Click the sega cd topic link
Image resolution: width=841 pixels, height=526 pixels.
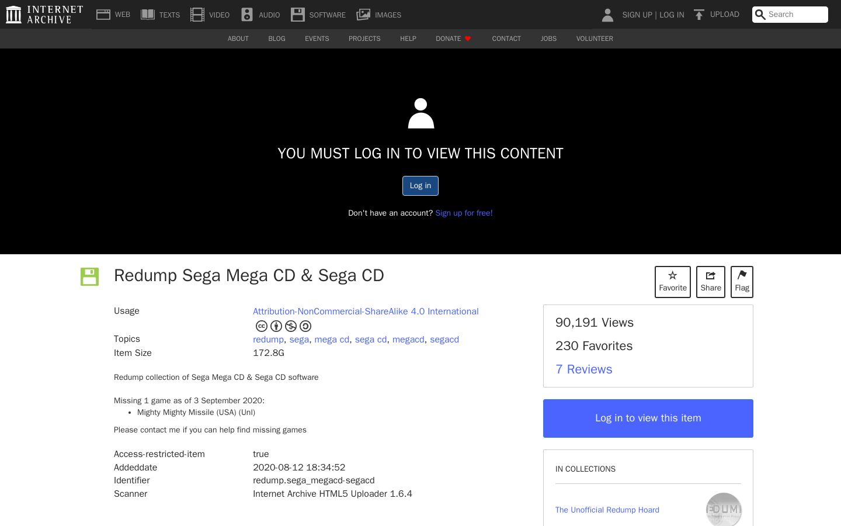[371, 340]
